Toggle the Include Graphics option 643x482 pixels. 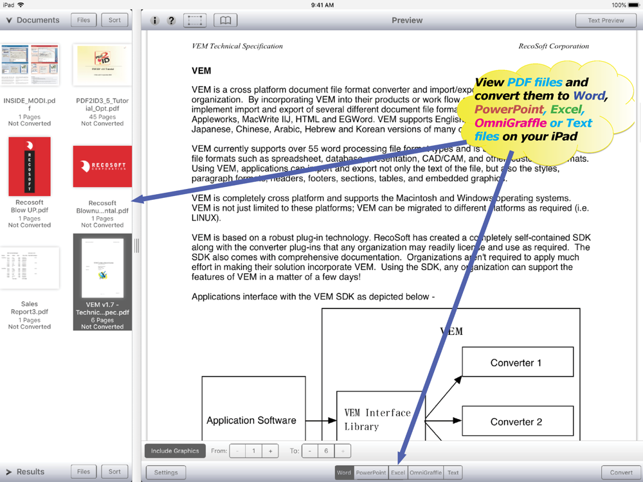(175, 451)
